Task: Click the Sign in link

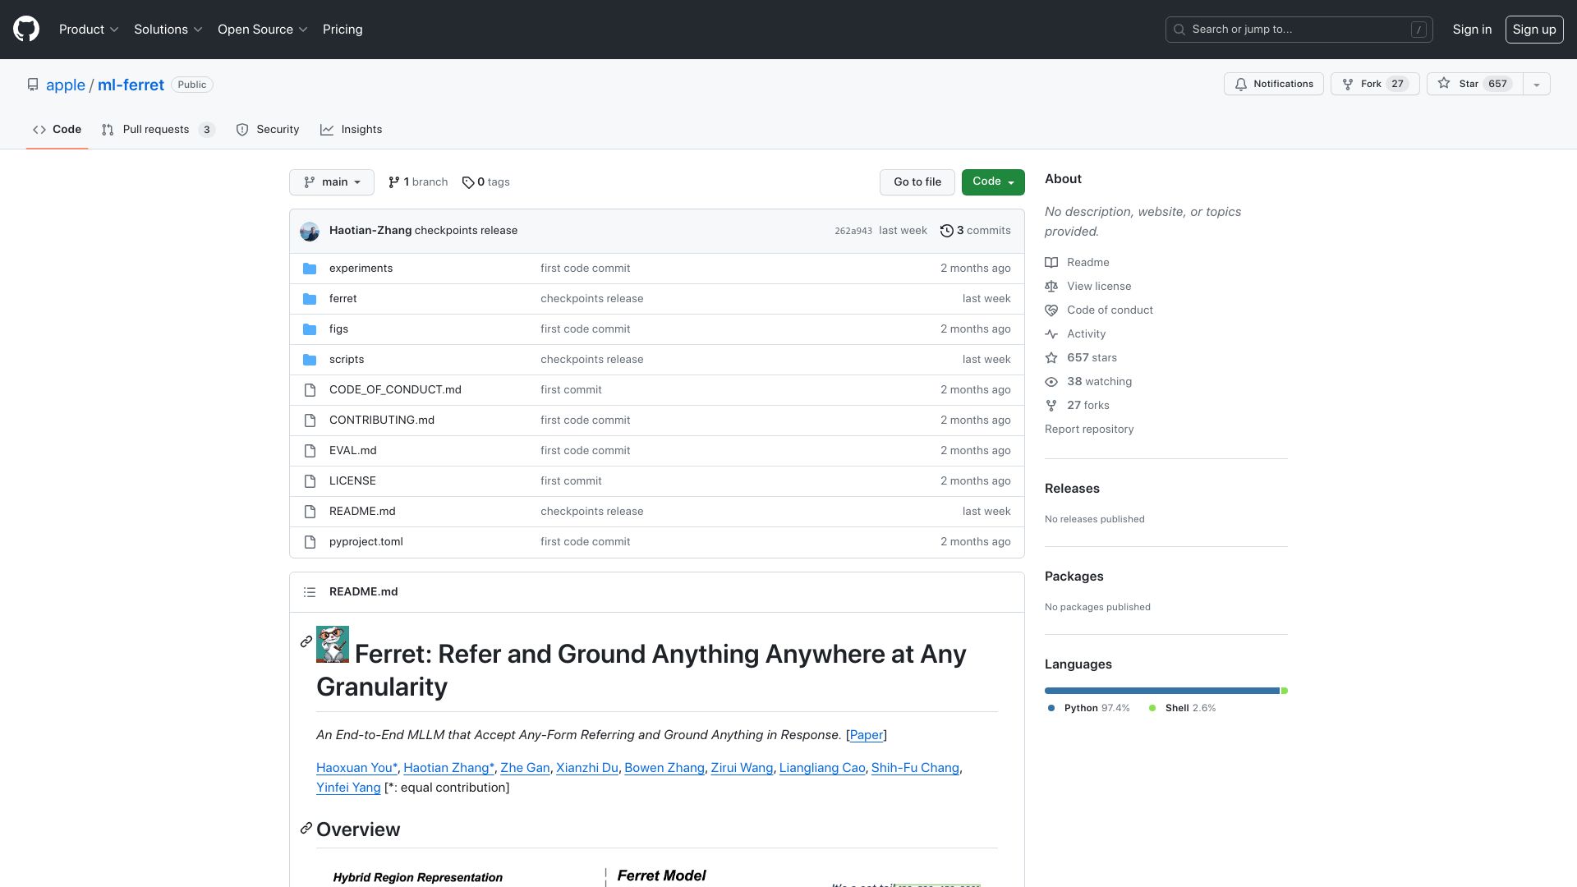Action: (1472, 30)
